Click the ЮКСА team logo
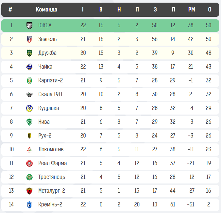221x213 pixels. tap(29, 25)
